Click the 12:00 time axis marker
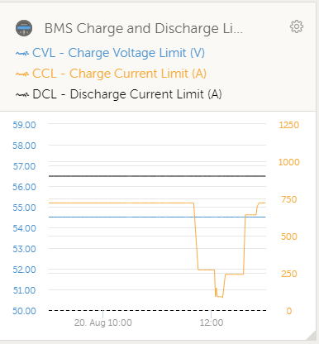Image resolution: width=319 pixels, height=344 pixels. click(212, 322)
